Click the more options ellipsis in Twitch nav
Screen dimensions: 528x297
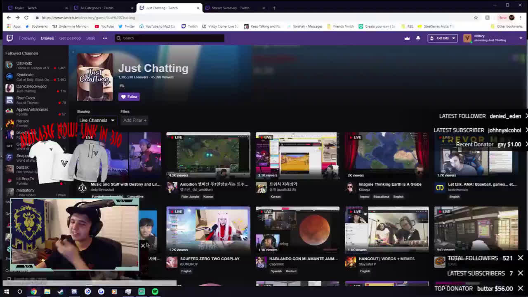[105, 38]
